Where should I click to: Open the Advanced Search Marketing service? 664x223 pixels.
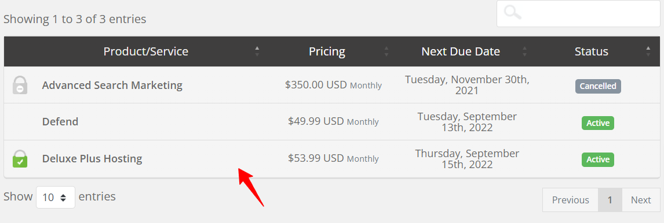pos(112,86)
